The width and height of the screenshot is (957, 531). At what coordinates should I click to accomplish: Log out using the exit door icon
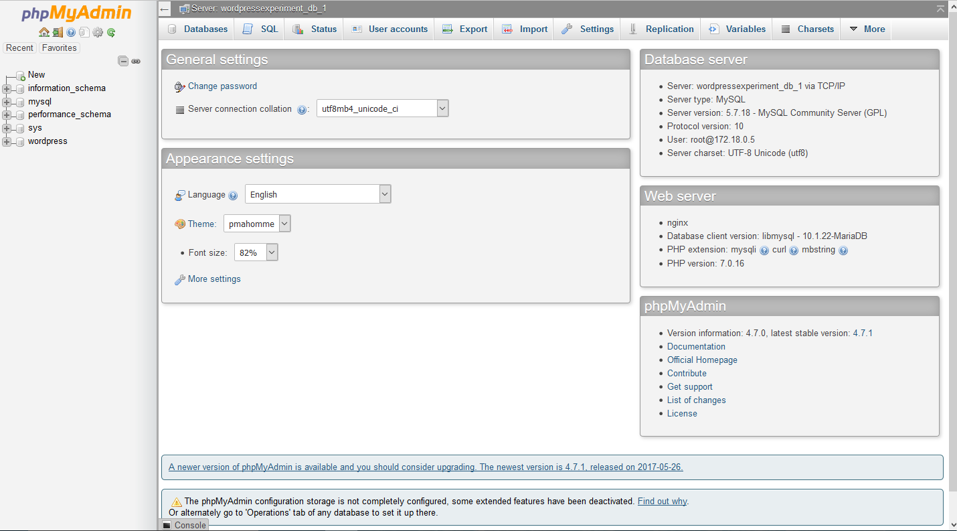(58, 32)
